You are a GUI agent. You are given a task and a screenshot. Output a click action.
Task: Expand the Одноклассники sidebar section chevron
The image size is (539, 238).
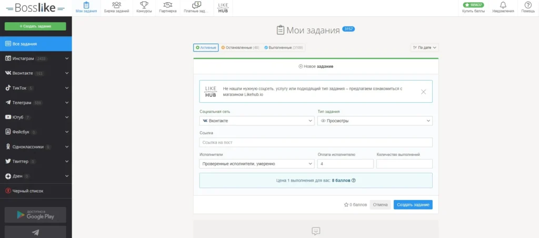(x=67, y=146)
